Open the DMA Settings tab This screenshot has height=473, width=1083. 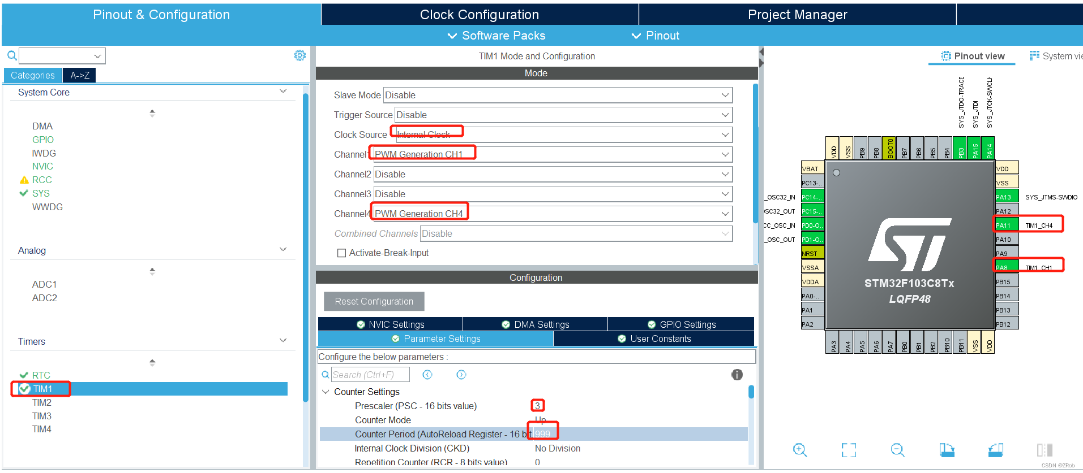536,324
